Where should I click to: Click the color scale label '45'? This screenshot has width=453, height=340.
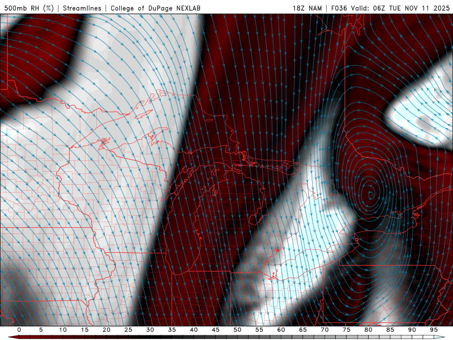(x=216, y=330)
